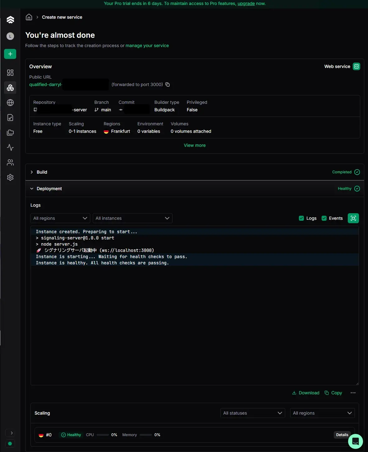Download the deployment logs

(306, 393)
